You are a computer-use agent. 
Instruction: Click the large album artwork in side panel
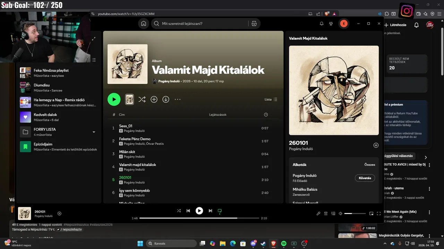click(x=334, y=90)
